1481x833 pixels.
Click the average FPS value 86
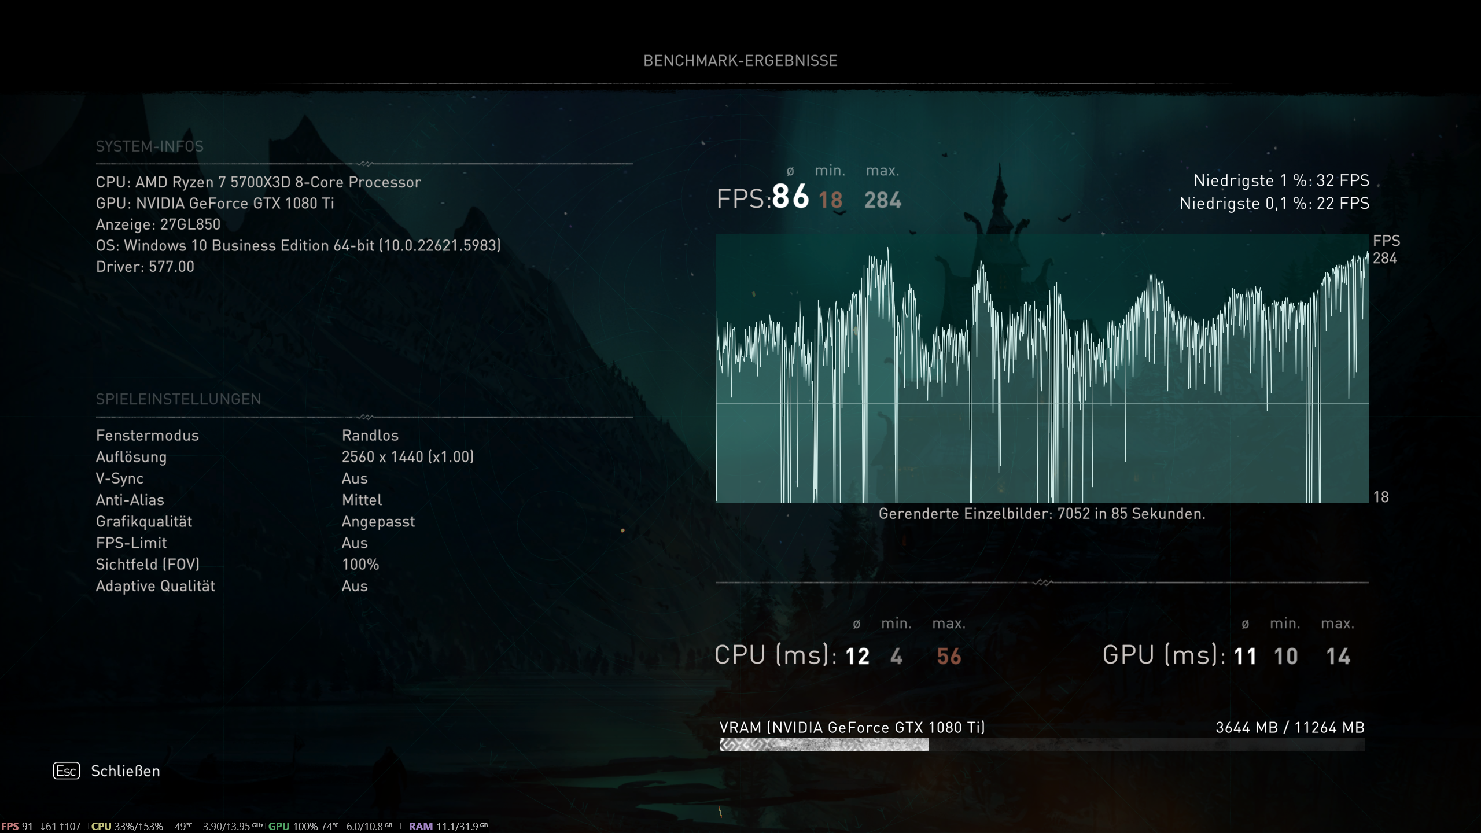tap(790, 197)
